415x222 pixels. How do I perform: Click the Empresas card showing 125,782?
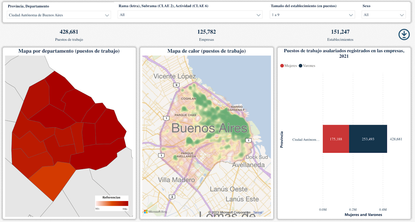[206, 35]
